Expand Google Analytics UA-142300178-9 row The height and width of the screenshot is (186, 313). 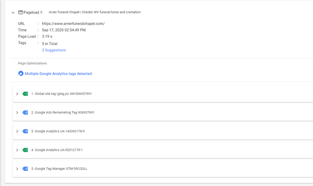point(17,131)
